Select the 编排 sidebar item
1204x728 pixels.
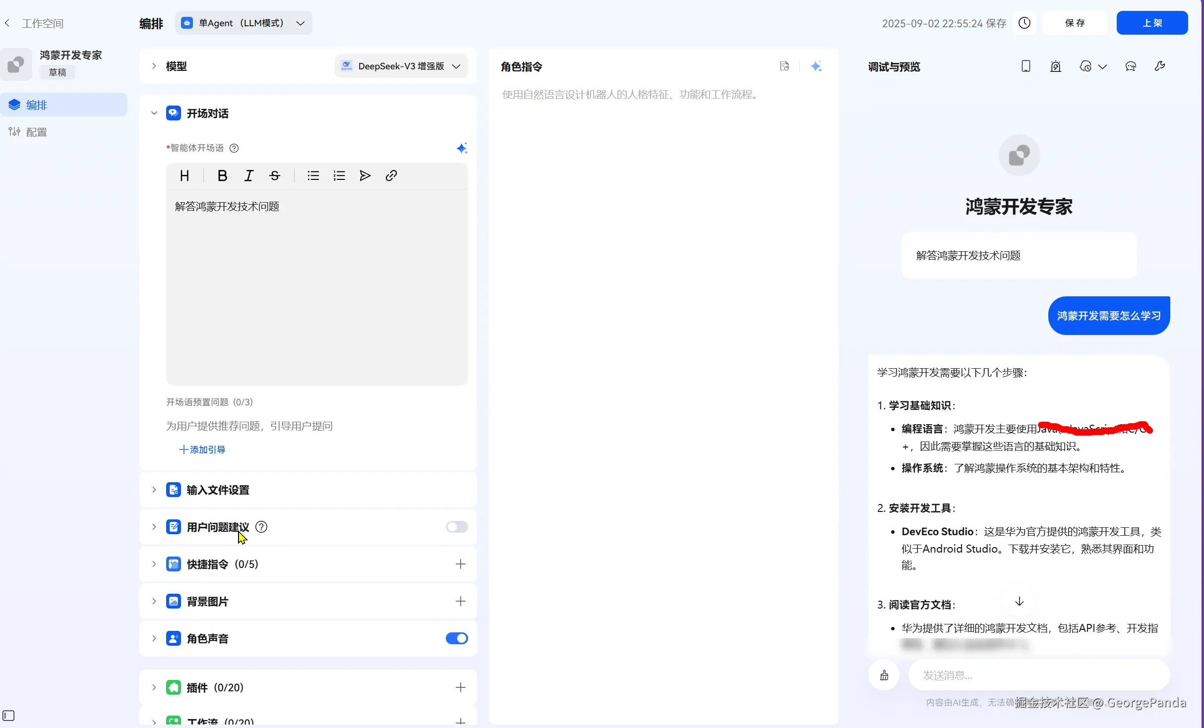click(36, 105)
